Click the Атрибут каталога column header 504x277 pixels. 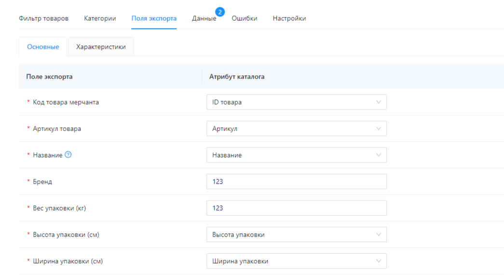236,77
